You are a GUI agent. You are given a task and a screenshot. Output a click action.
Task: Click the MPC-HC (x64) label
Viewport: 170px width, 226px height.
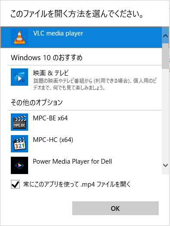(x=53, y=140)
